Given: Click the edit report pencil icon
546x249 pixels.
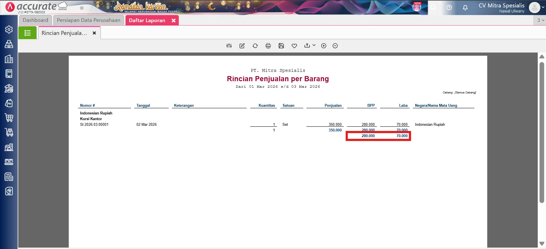Looking at the screenshot, I should (242, 46).
